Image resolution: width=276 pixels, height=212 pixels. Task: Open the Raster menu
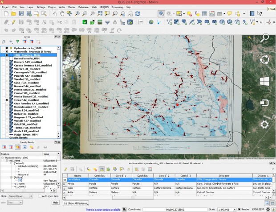click(x=72, y=7)
